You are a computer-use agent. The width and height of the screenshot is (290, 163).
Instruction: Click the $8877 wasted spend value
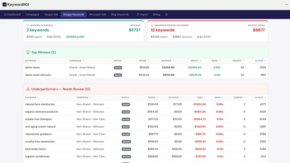259,30
